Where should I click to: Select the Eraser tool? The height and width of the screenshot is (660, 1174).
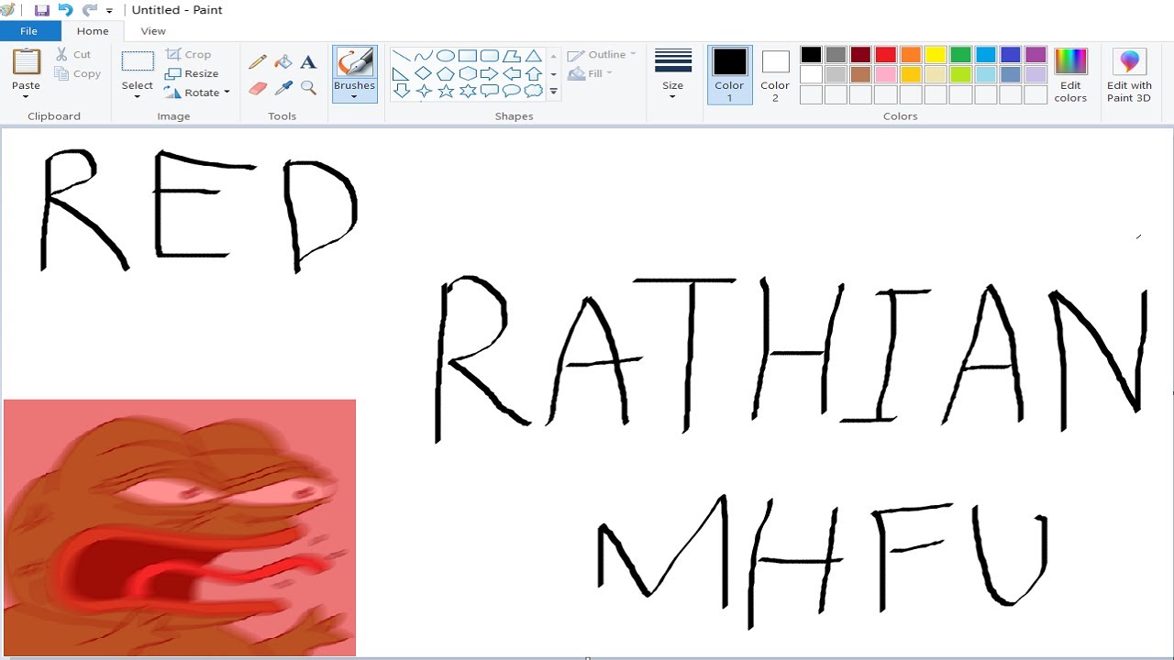click(258, 88)
